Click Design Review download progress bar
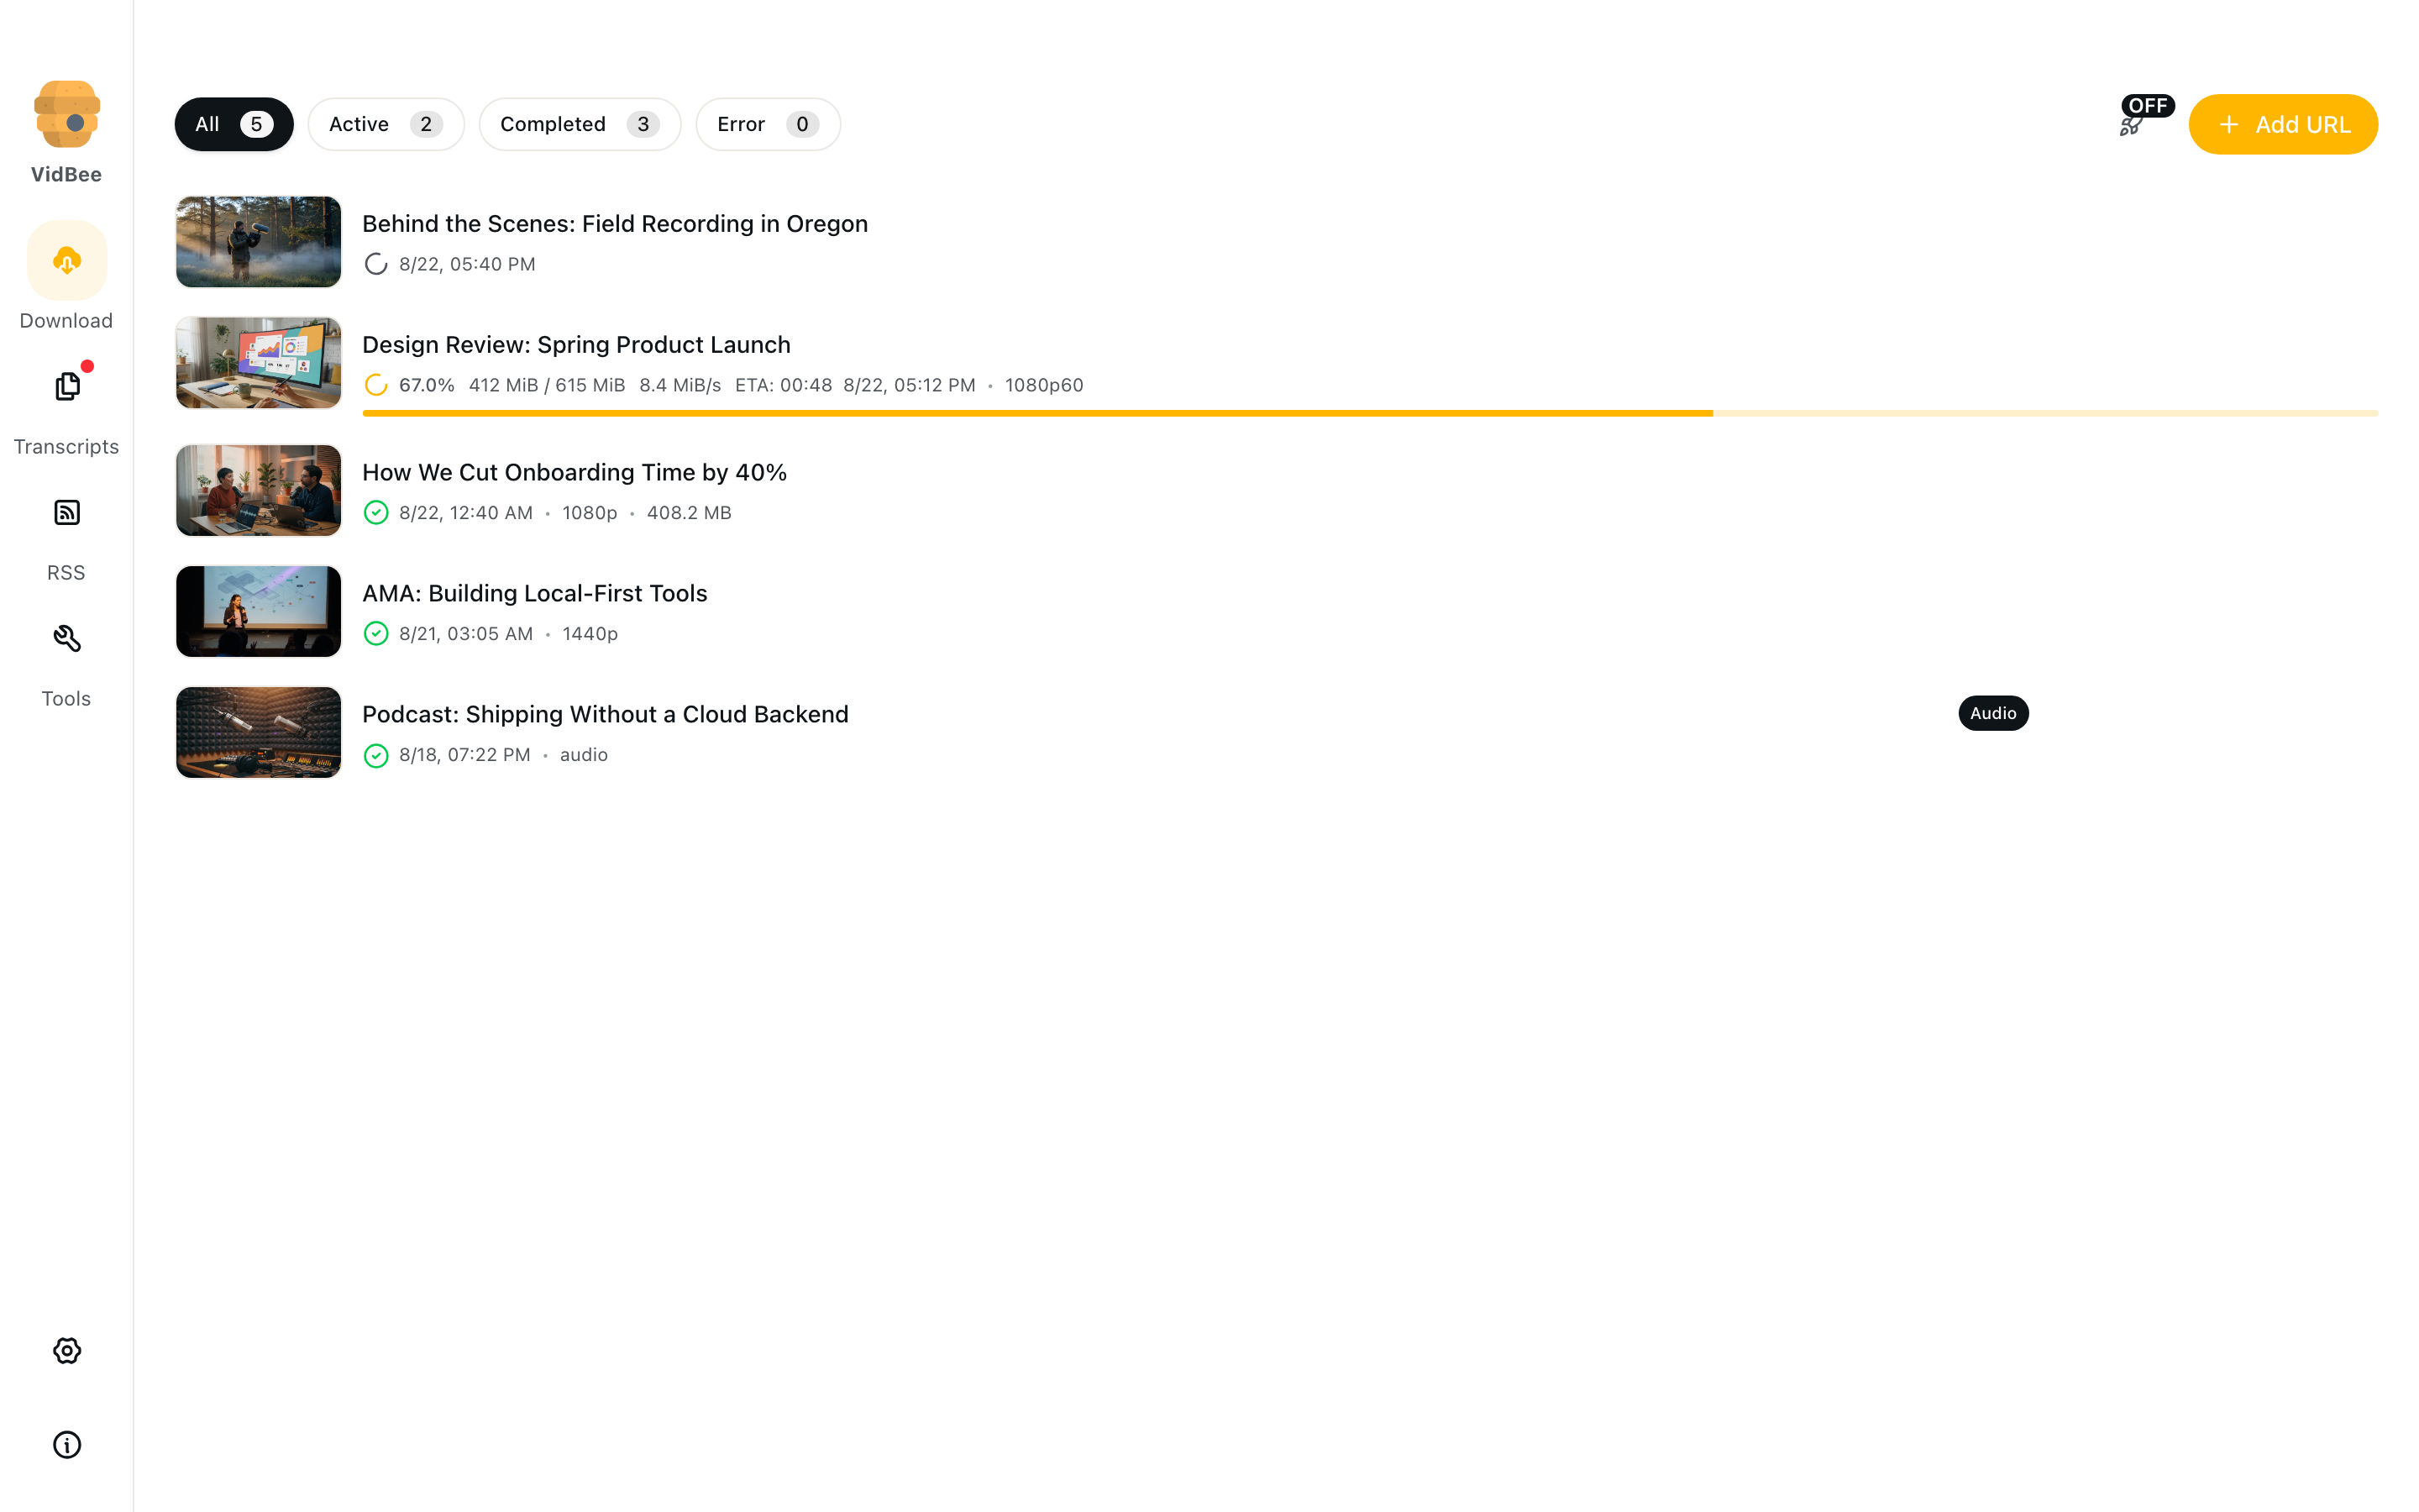 pos(1371,413)
